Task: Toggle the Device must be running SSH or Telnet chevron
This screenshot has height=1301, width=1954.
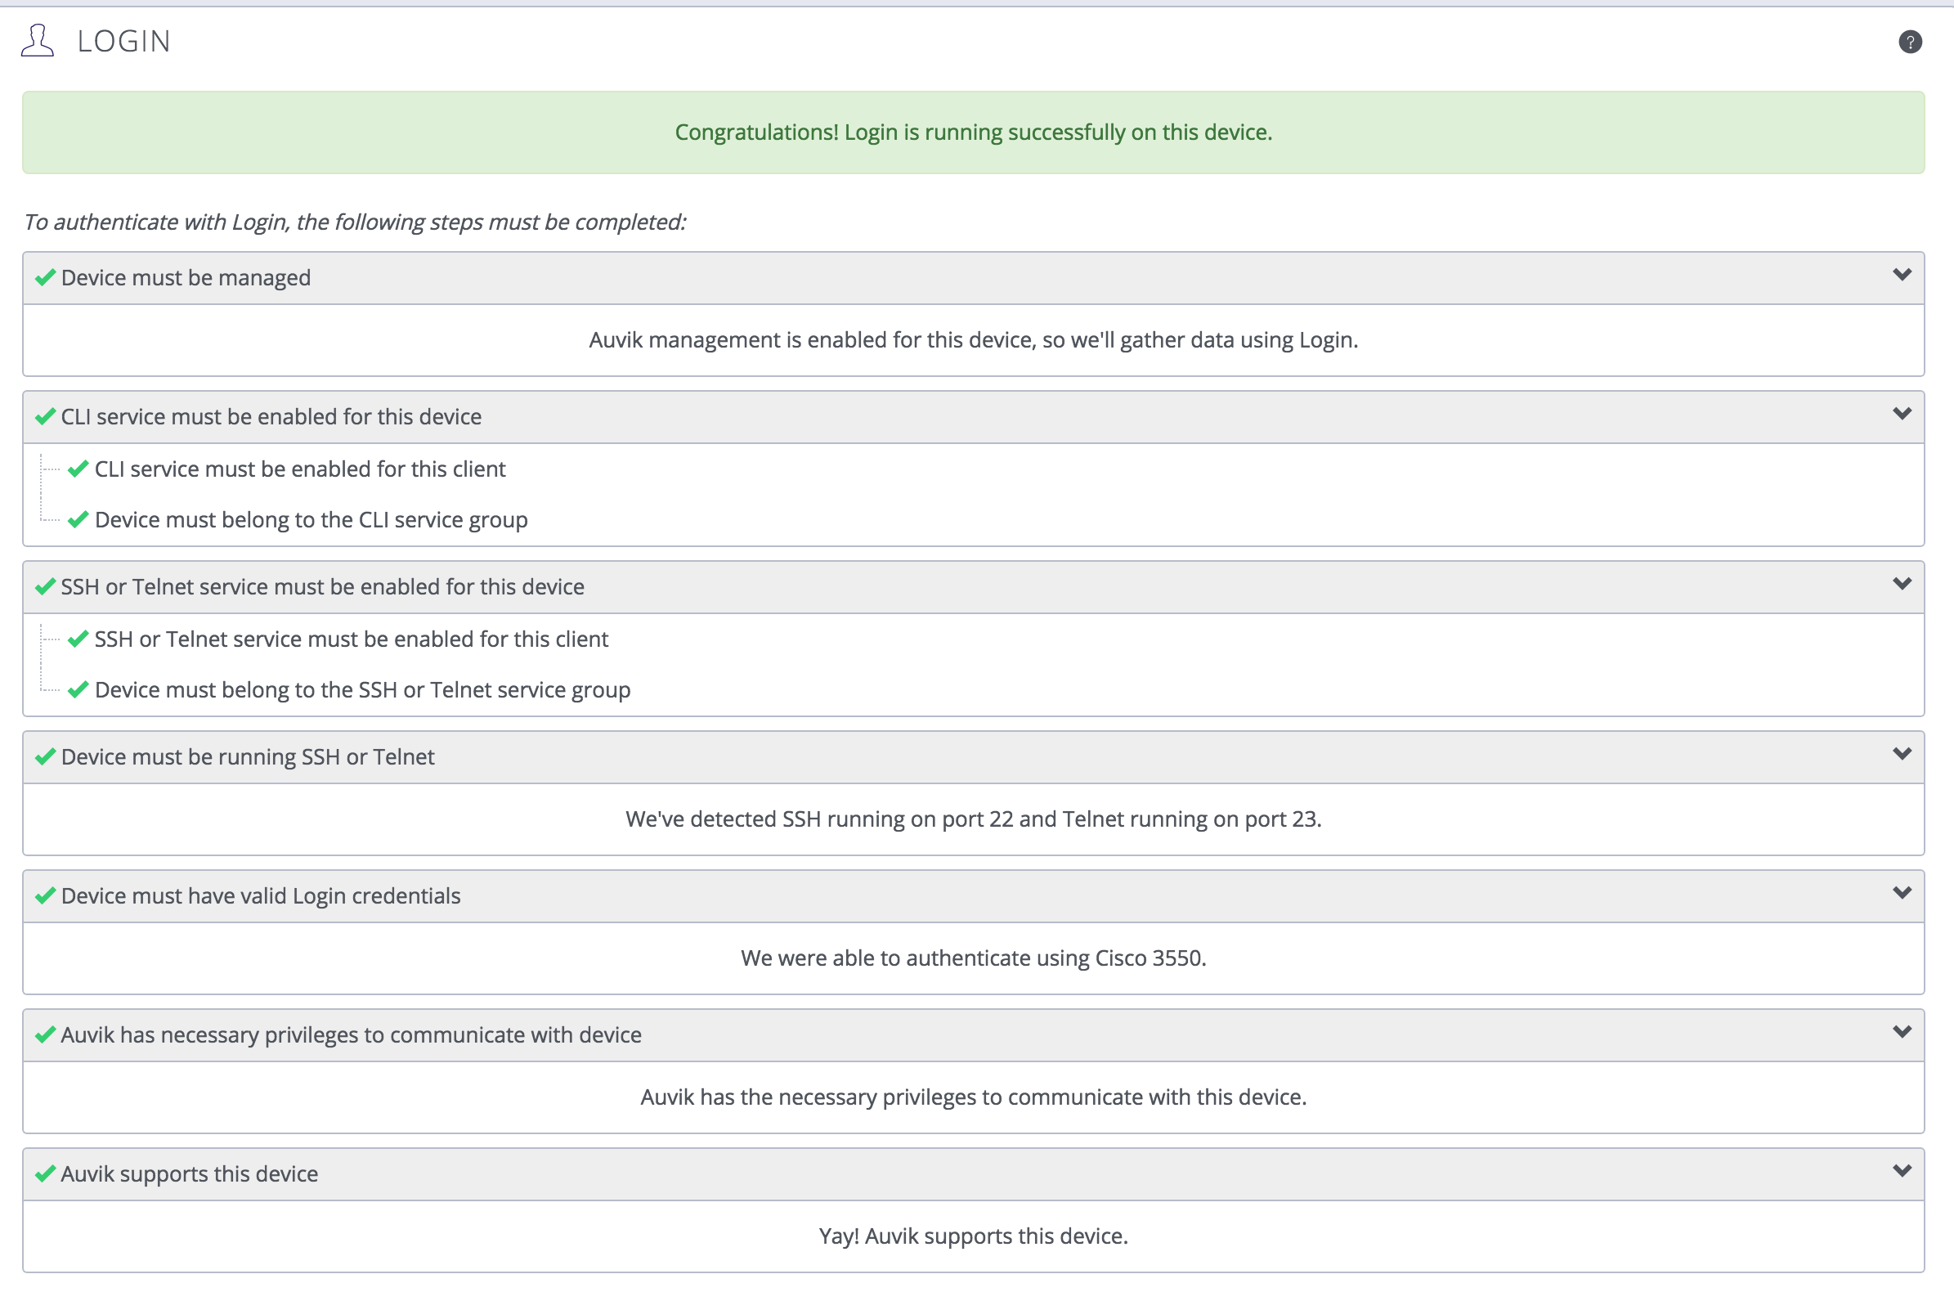Action: pyautogui.click(x=1902, y=753)
